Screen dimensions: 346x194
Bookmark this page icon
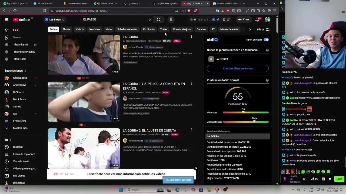point(45,11)
